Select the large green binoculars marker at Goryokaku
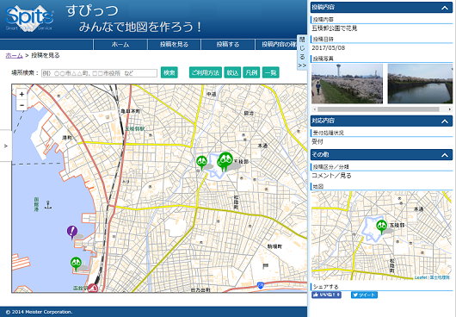The height and width of the screenshot is (317, 456). 225,161
